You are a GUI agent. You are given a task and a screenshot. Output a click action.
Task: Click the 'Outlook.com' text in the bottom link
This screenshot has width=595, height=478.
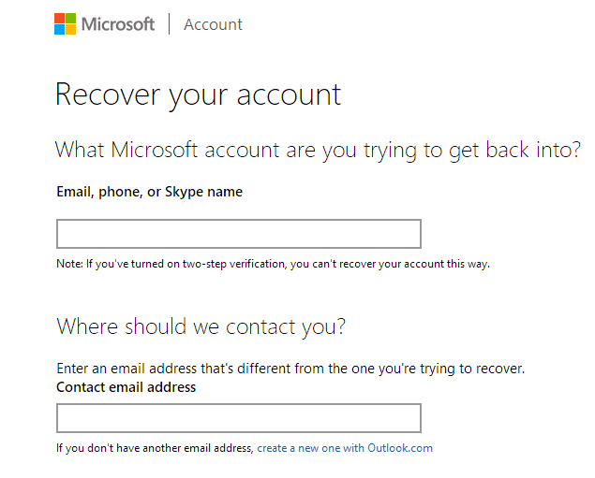(400, 448)
